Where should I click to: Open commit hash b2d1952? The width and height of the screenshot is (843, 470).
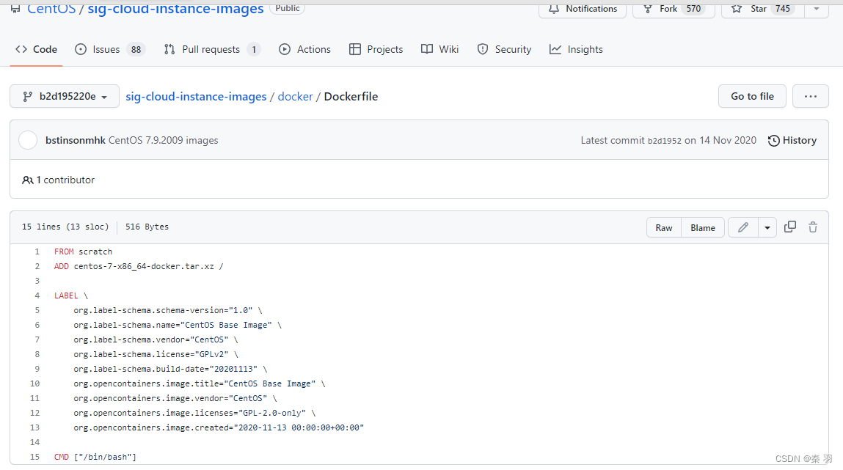point(664,141)
